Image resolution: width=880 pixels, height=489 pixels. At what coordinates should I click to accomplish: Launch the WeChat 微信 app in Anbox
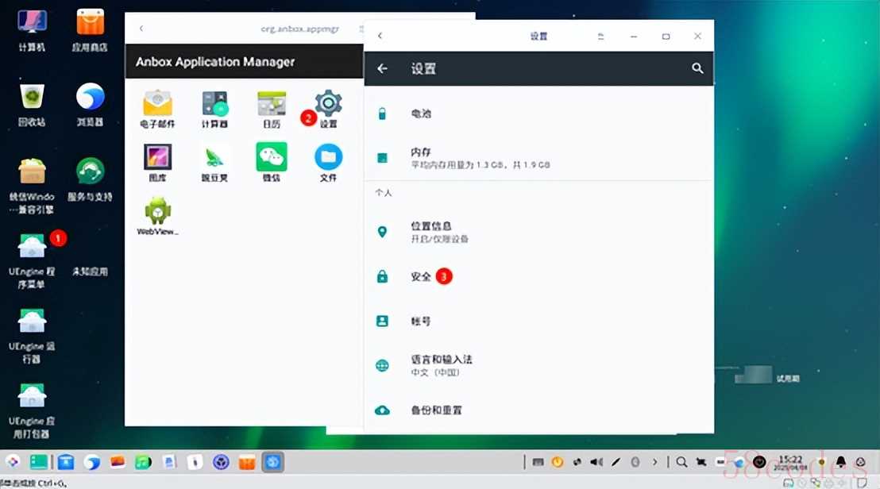point(272,163)
